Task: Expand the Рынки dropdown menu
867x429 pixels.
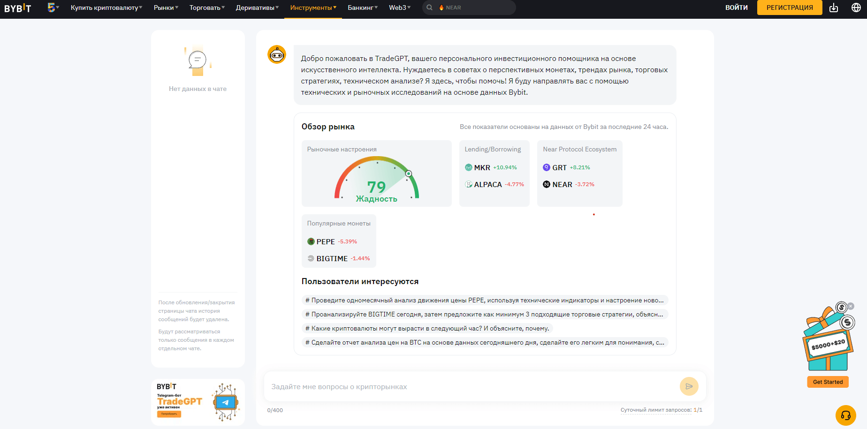Action: [x=166, y=8]
